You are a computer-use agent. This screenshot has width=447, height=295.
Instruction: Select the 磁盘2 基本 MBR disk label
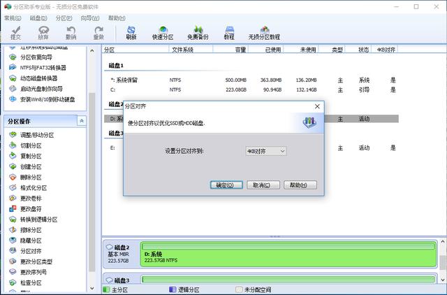(121, 254)
